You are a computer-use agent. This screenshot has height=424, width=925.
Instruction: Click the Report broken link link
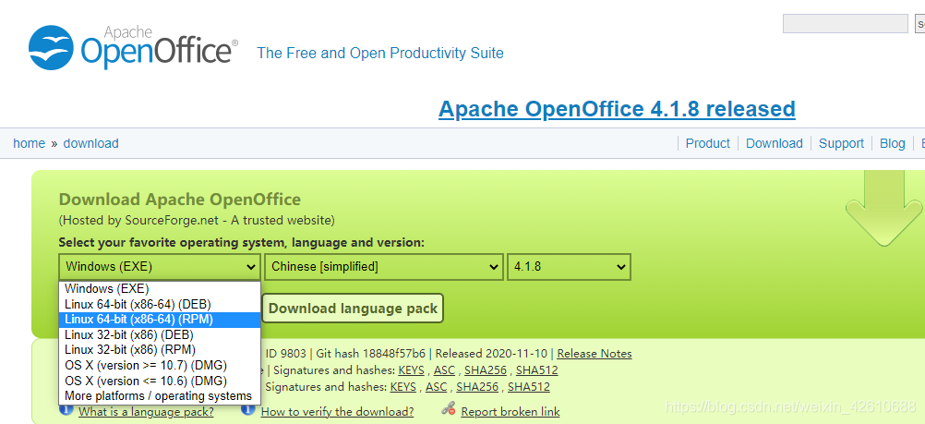point(511,412)
